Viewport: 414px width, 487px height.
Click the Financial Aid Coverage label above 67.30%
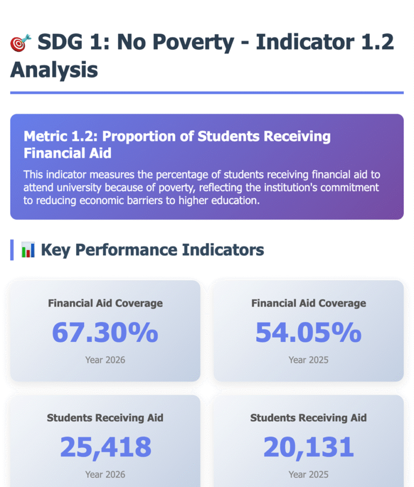pyautogui.click(x=105, y=303)
